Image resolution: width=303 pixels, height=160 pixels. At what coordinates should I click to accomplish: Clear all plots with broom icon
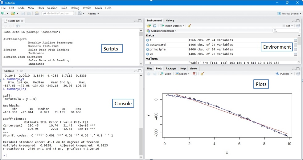coord(202,74)
